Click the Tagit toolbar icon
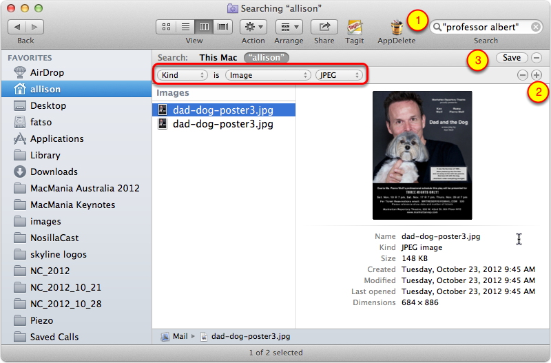Viewport: 551px width, 363px height. (x=355, y=27)
